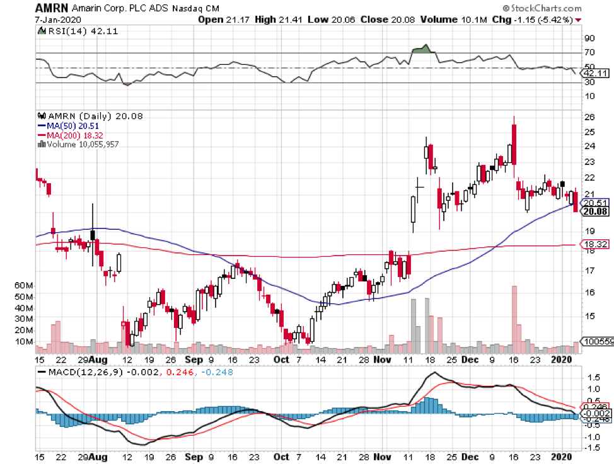Click the 26 price axis label

tap(589, 117)
